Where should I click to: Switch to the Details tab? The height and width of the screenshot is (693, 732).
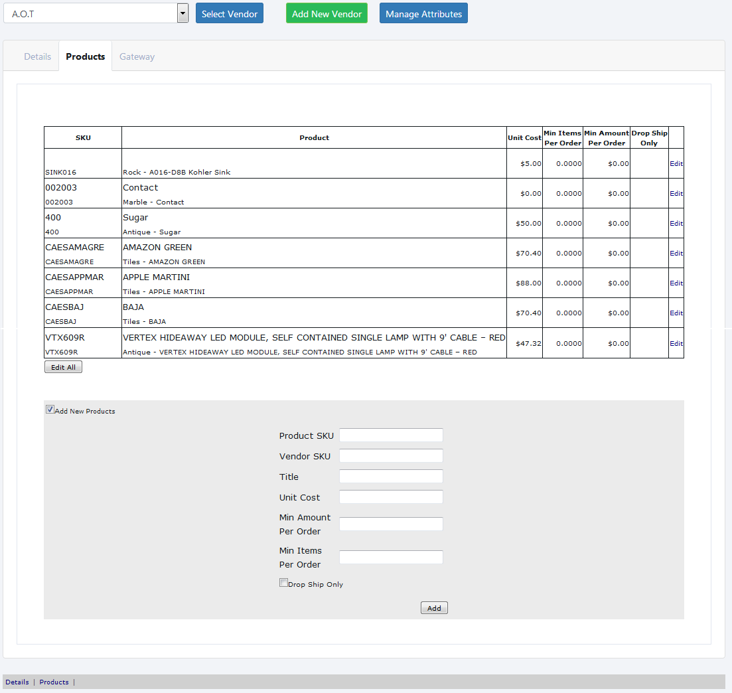(37, 56)
